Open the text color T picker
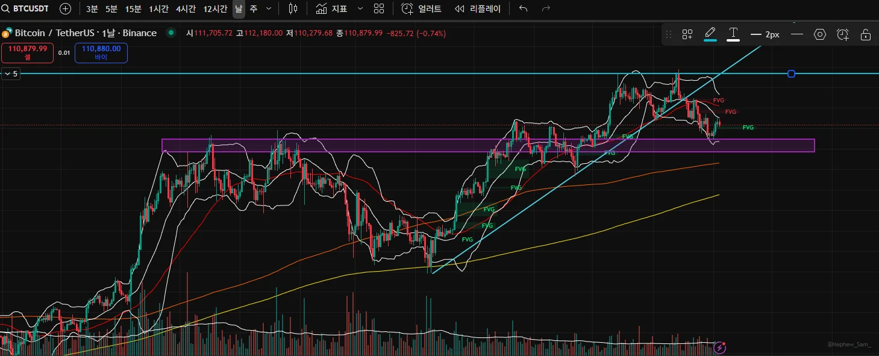The image size is (879, 356). [x=733, y=34]
